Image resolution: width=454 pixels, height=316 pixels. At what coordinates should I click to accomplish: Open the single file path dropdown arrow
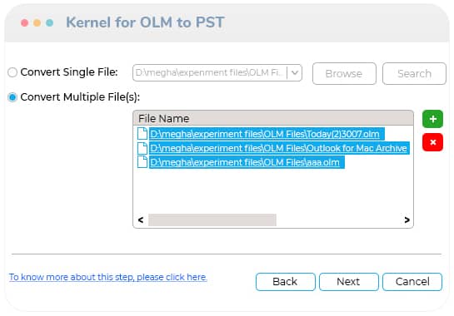tap(295, 72)
